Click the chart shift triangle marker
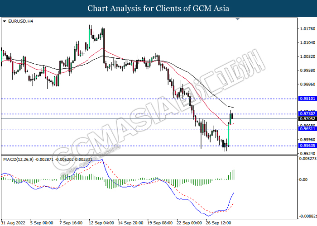This screenshot has width=317, height=226. 238,19
